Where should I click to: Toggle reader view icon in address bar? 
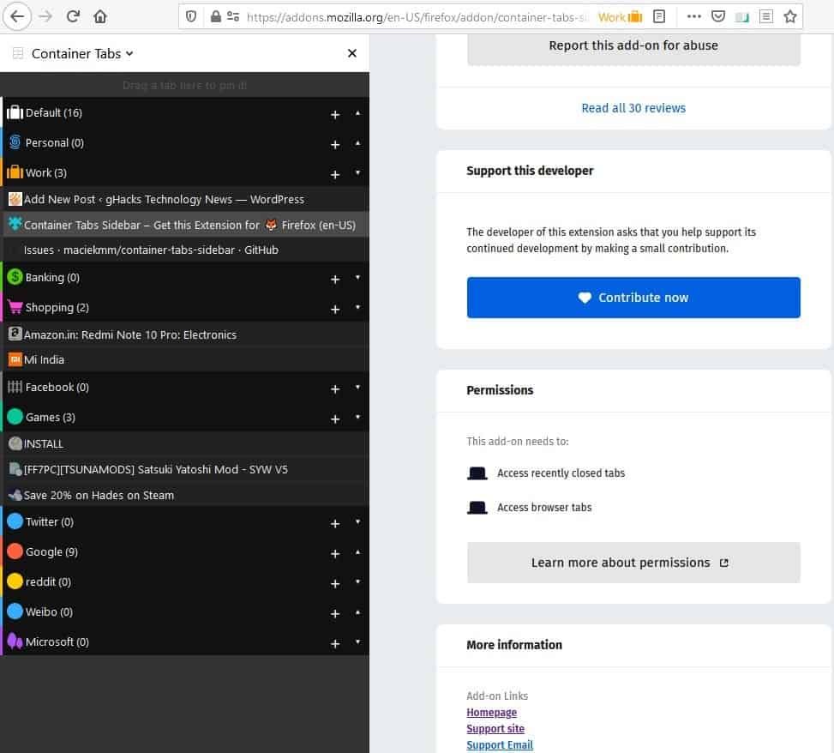pos(659,16)
